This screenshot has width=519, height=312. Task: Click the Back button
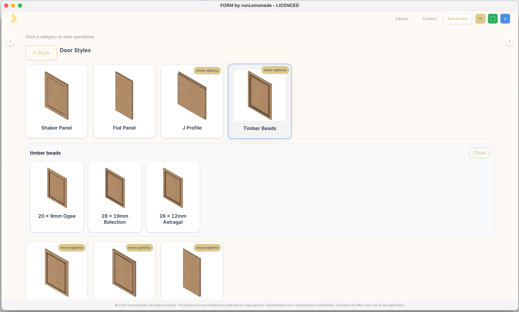41,53
